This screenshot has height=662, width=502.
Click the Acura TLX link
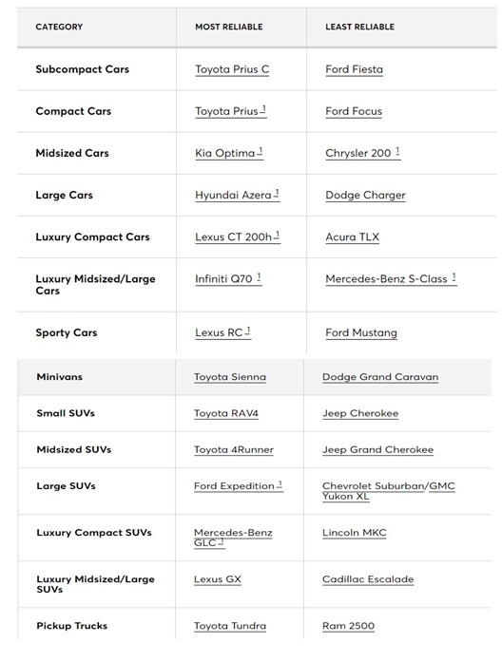[x=353, y=236]
